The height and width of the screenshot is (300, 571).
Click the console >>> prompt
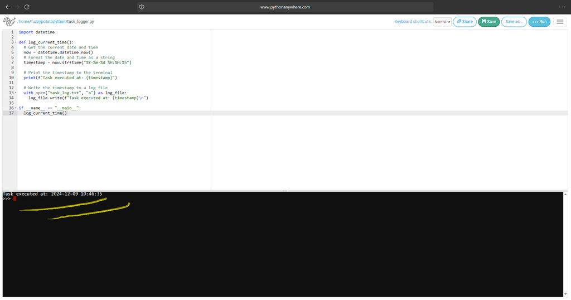(x=7, y=199)
